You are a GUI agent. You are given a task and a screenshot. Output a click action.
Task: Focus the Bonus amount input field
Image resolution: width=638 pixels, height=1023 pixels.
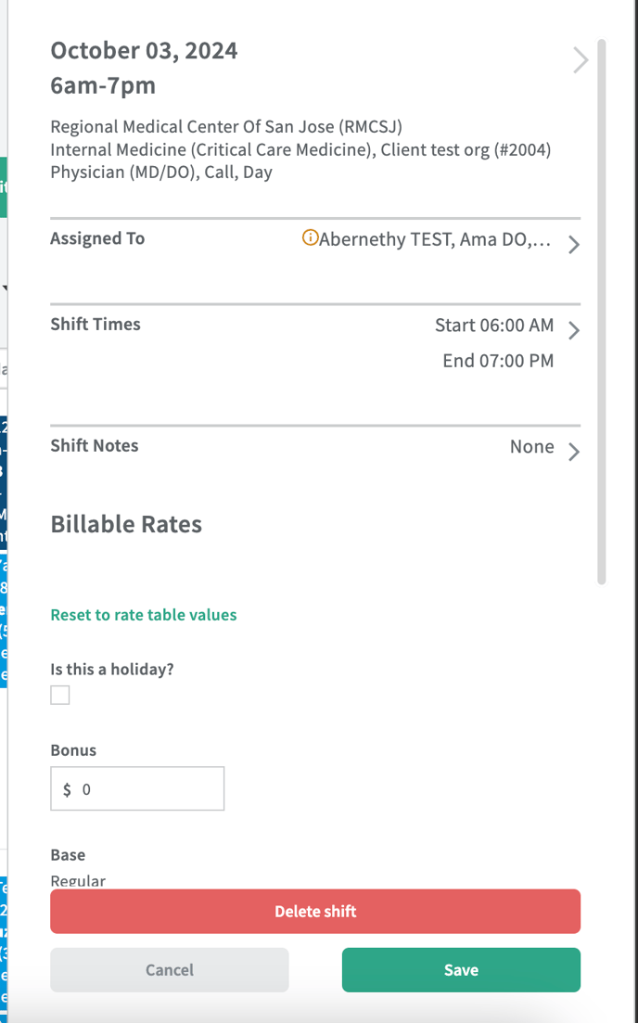tap(148, 789)
